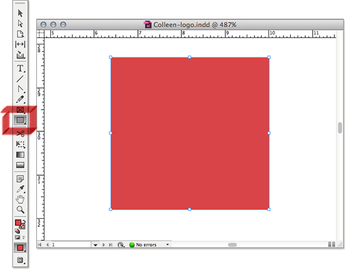Select the Page tool
The width and height of the screenshot is (345, 269).
click(x=20, y=34)
